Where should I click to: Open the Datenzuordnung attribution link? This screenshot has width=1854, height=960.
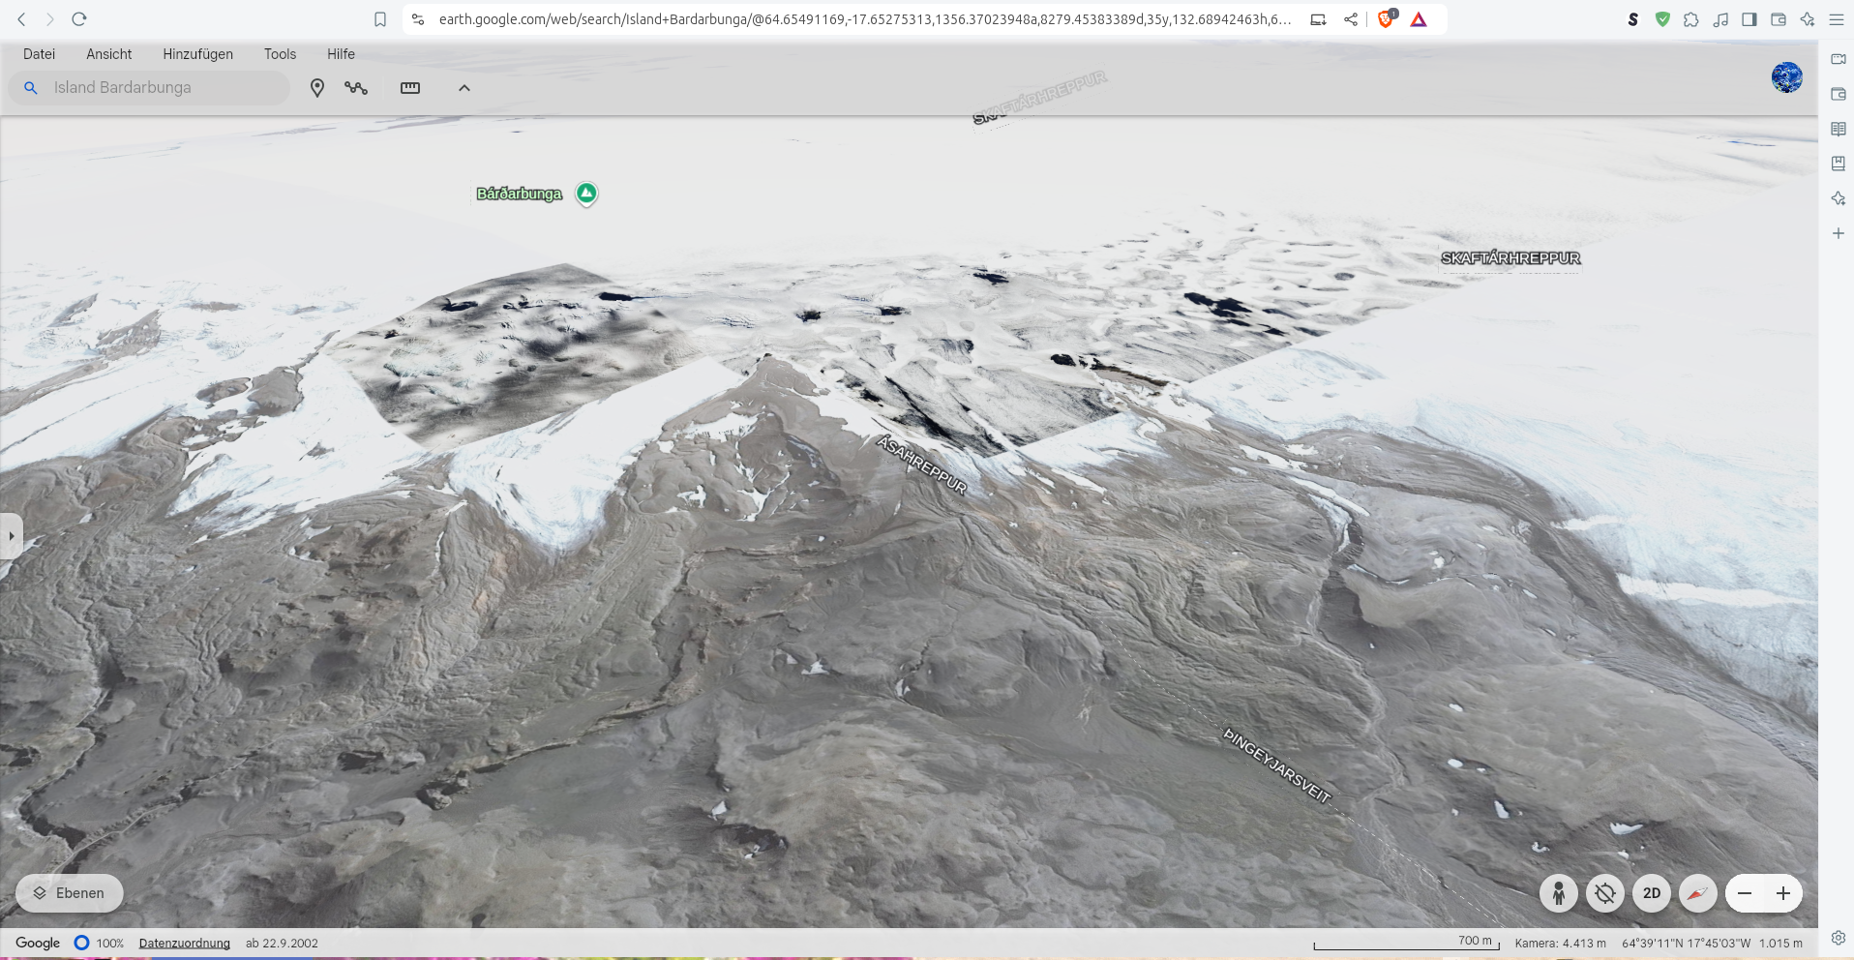point(185,944)
